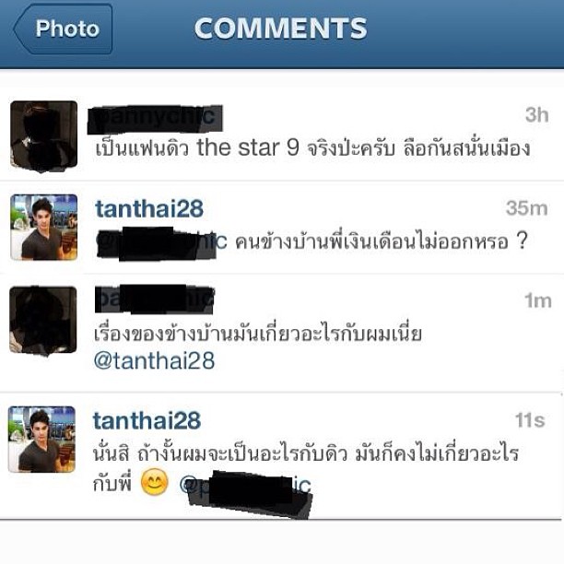Image resolution: width=564 pixels, height=564 pixels.
Task: Open the redacted username above the 1m comment
Action: (x=155, y=299)
